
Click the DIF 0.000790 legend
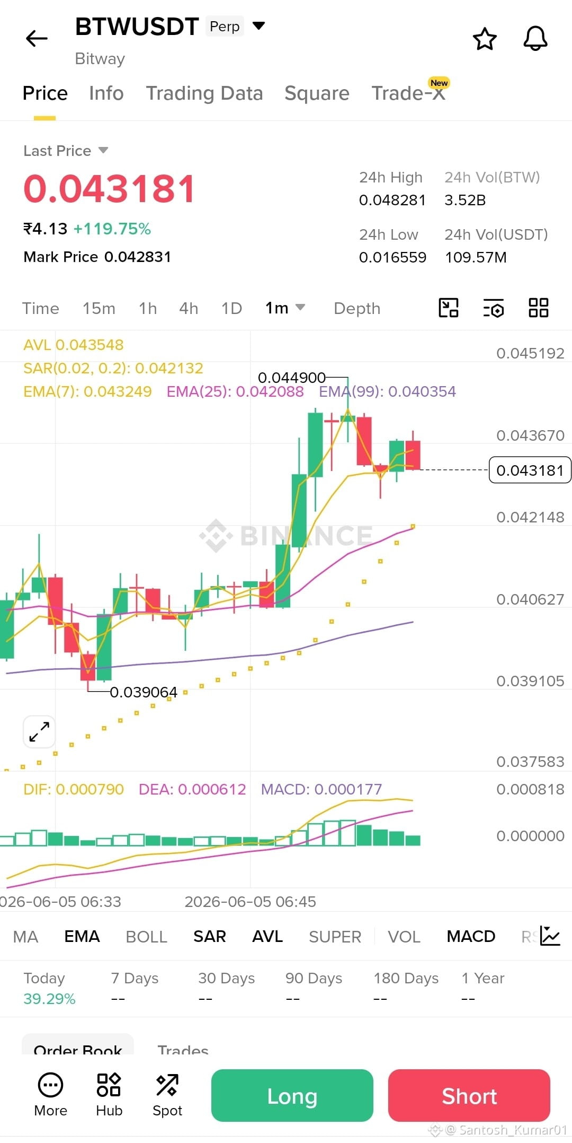pos(74,789)
